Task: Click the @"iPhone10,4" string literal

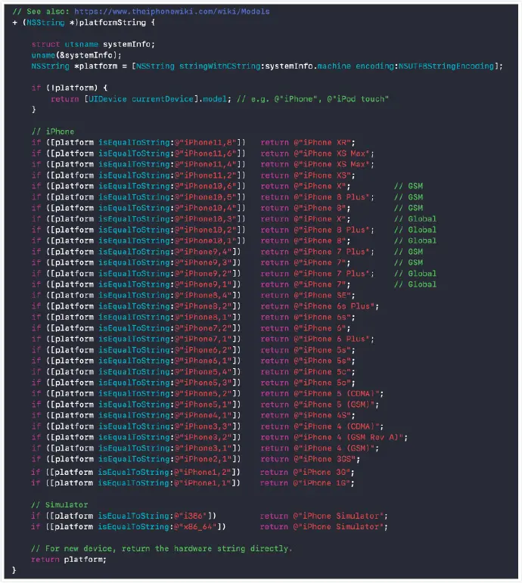Action: click(x=207, y=208)
